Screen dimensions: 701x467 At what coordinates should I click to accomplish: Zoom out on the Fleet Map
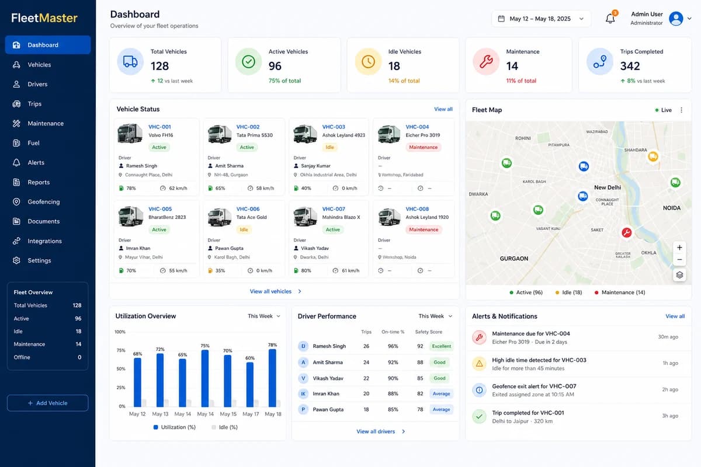point(679,260)
